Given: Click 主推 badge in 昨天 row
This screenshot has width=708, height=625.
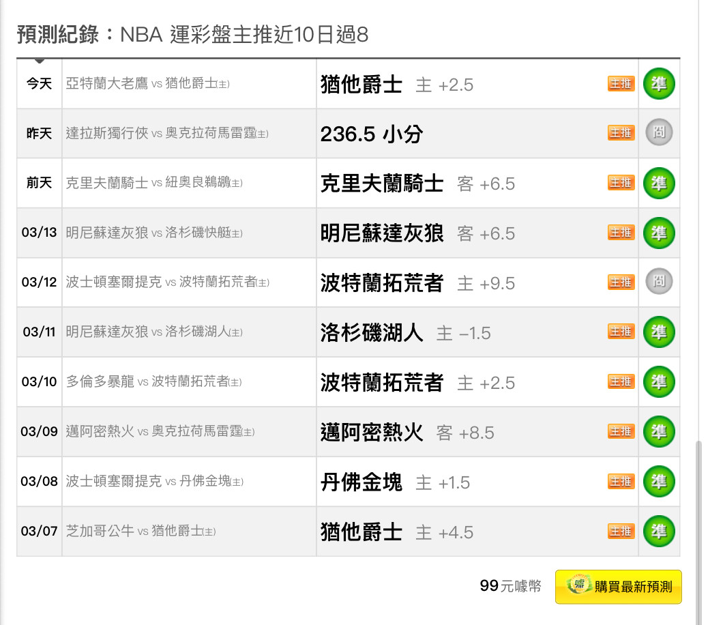Looking at the screenshot, I should click(621, 133).
